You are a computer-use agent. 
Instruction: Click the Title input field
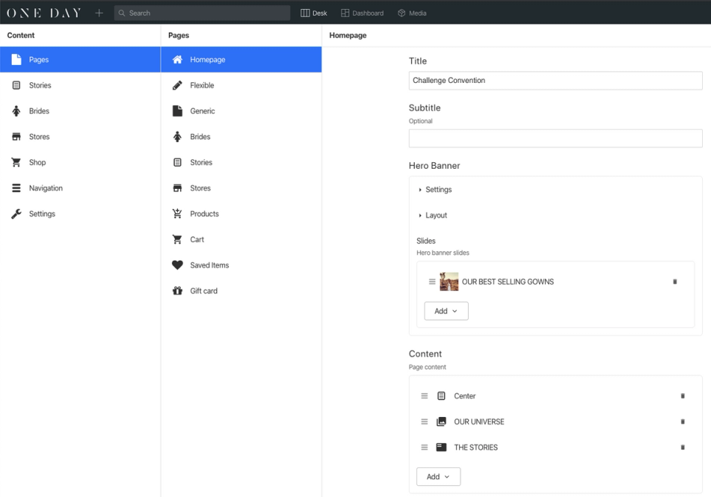pyautogui.click(x=555, y=80)
